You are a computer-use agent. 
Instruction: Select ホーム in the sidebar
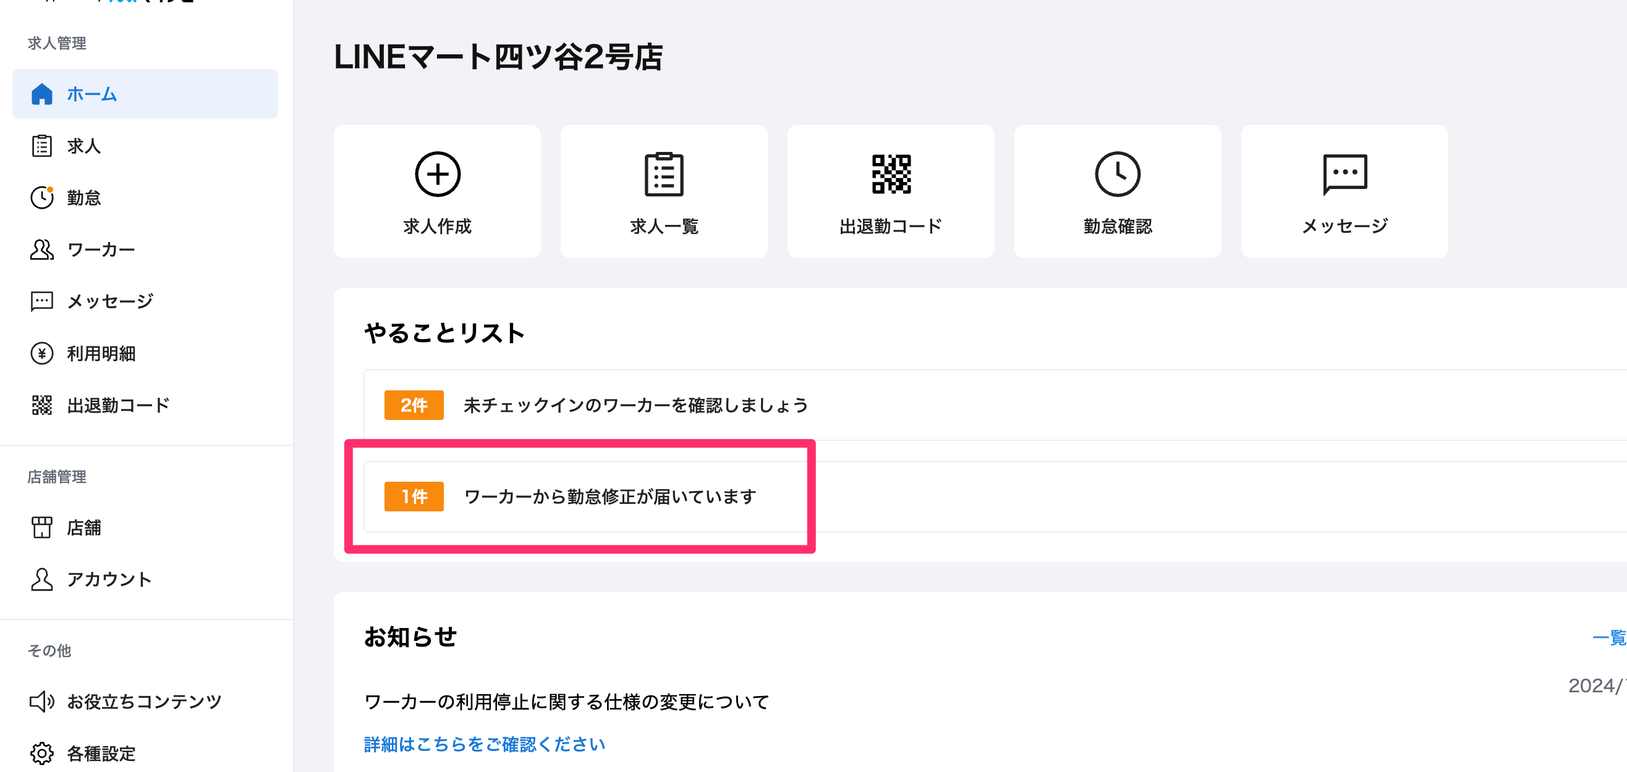click(91, 94)
